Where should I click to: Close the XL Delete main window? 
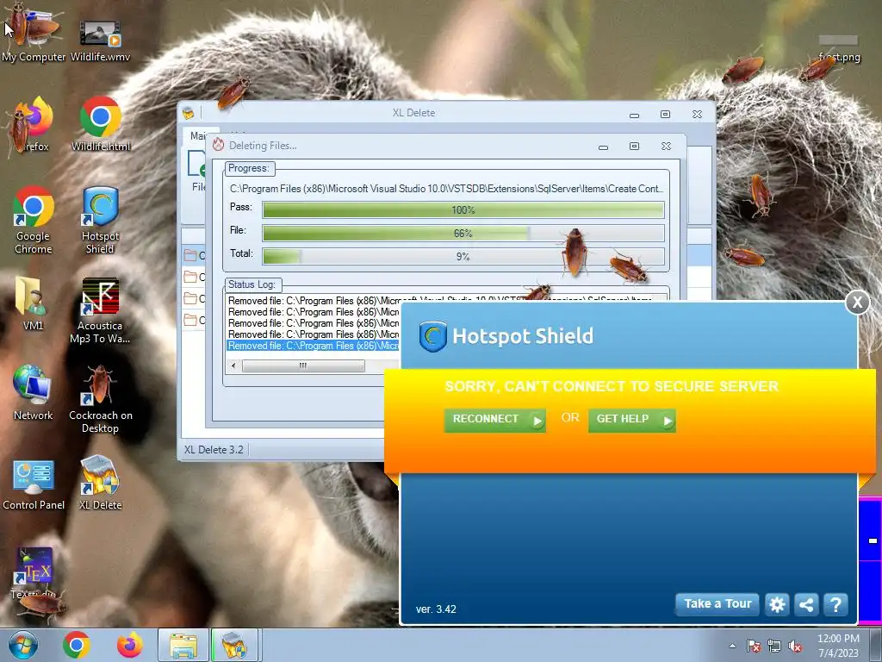tap(697, 115)
